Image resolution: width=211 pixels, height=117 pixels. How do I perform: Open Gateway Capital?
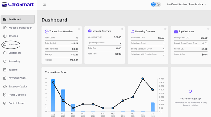pos(18,87)
